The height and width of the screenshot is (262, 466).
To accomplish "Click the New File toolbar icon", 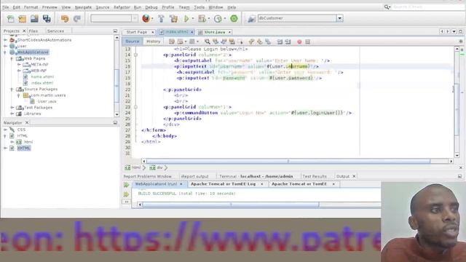I will click(x=11, y=19).
